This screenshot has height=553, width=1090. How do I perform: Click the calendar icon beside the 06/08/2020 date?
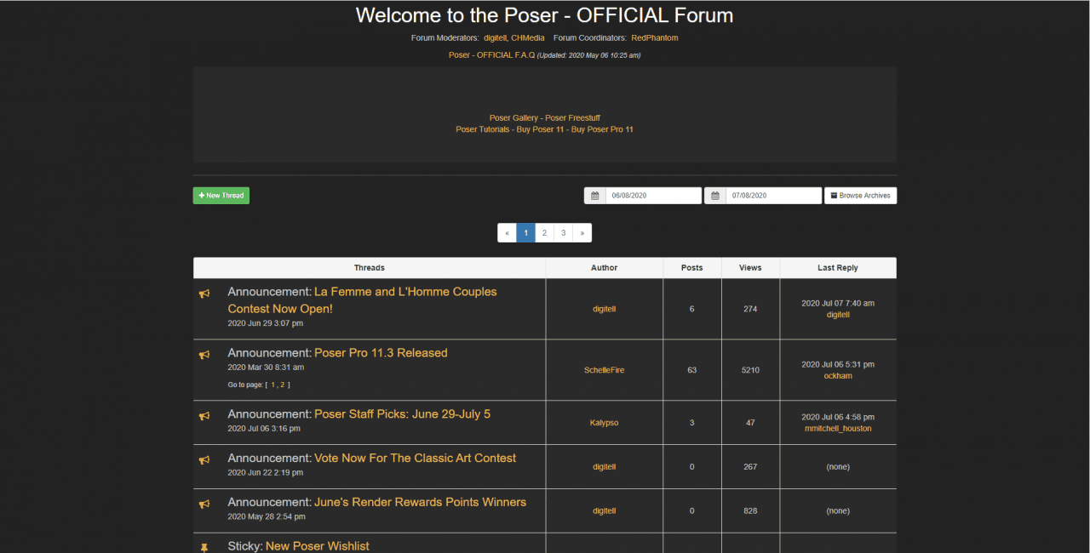tap(594, 195)
